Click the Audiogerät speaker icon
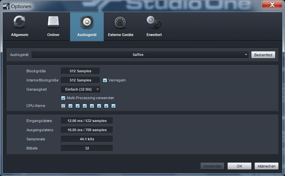The width and height of the screenshot is (285, 176). [87, 22]
